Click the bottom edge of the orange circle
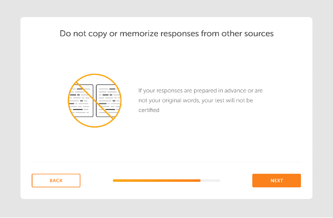The height and width of the screenshot is (218, 333). click(x=95, y=127)
